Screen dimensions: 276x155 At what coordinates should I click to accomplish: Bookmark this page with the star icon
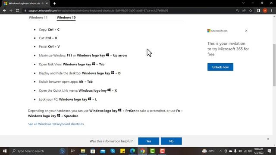251,10
